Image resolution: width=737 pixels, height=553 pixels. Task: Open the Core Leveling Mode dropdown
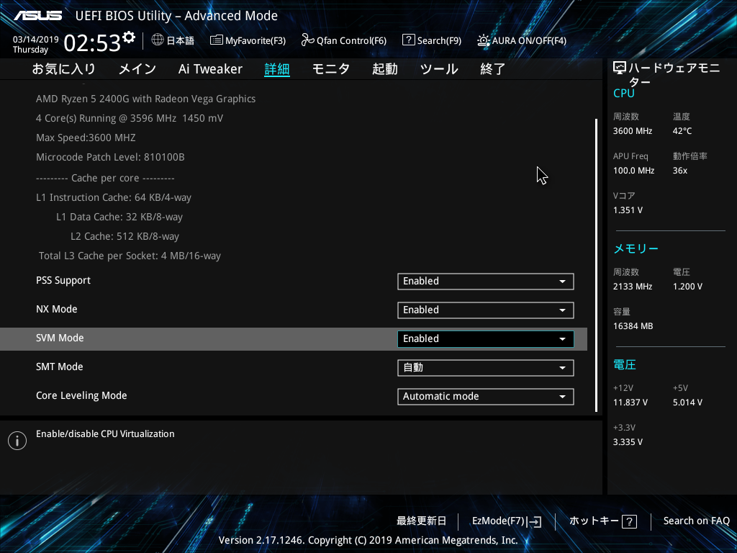click(486, 397)
